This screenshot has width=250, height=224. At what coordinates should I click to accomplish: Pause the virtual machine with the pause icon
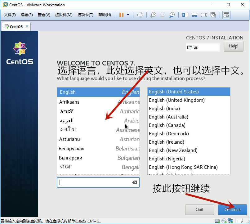[x=121, y=15]
